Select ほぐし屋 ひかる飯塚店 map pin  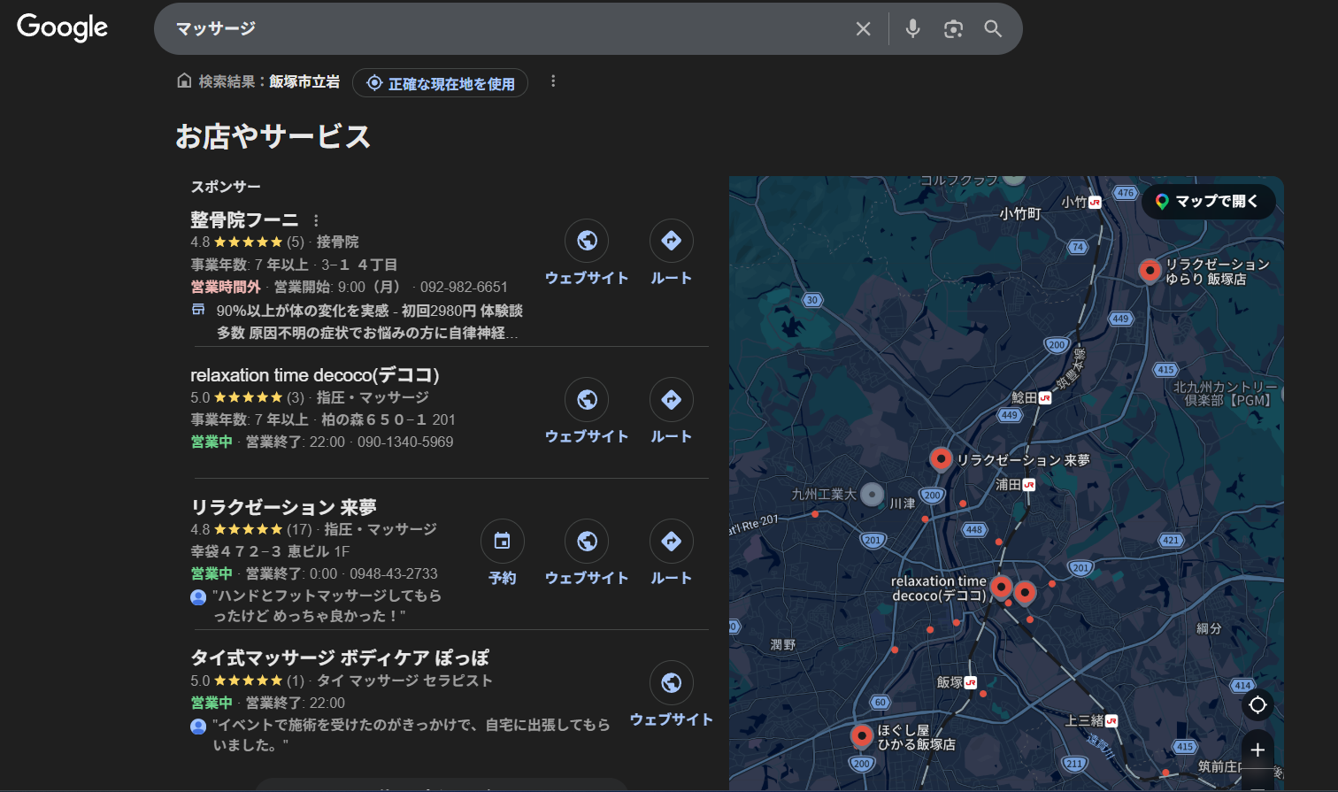[x=861, y=734]
